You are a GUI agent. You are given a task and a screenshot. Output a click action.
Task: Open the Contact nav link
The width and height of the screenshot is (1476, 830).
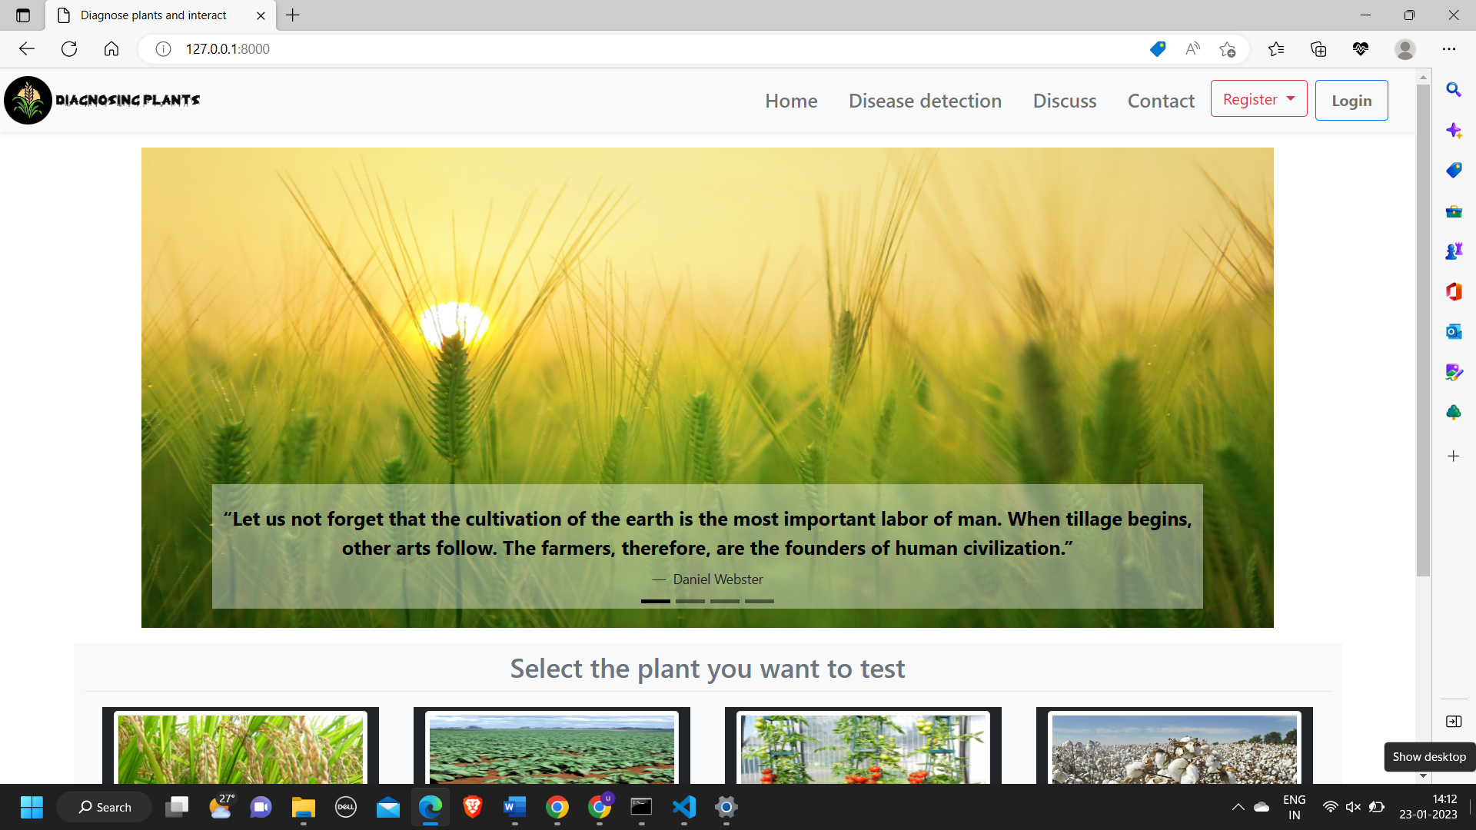(x=1161, y=101)
